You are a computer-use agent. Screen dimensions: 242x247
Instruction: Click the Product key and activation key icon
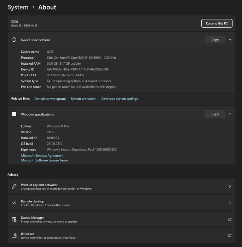[14, 187]
